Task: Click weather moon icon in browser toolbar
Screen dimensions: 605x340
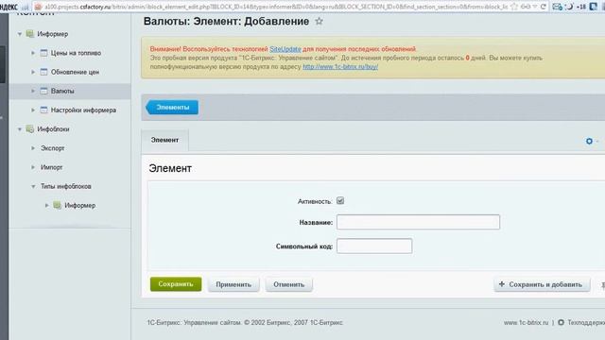Action: click(569, 7)
